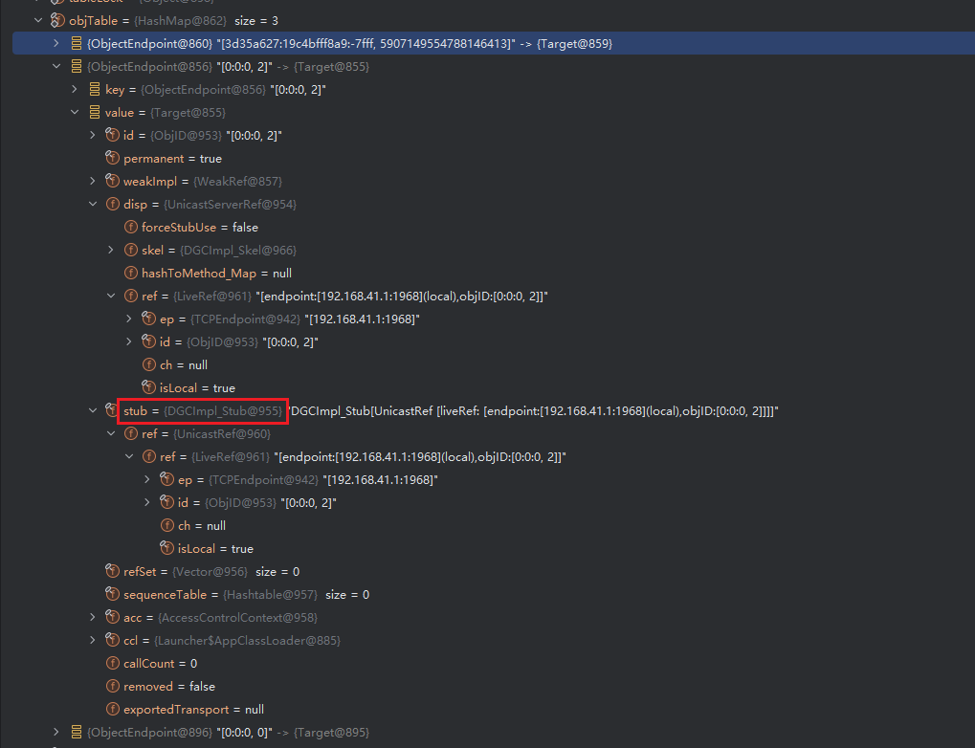This screenshot has height=748, width=975.
Task: Click the icon next to callCount
Action: tap(112, 663)
